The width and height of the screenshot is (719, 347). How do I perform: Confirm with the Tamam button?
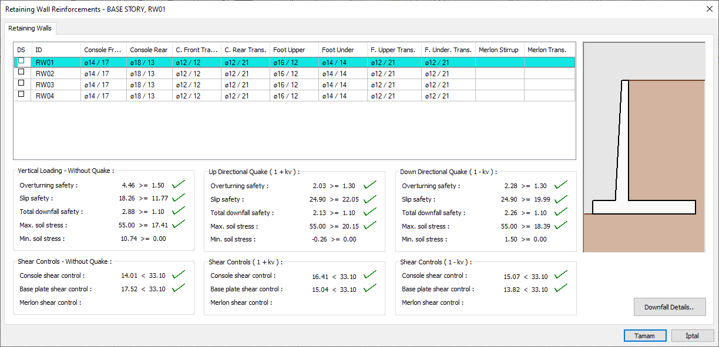(644, 335)
